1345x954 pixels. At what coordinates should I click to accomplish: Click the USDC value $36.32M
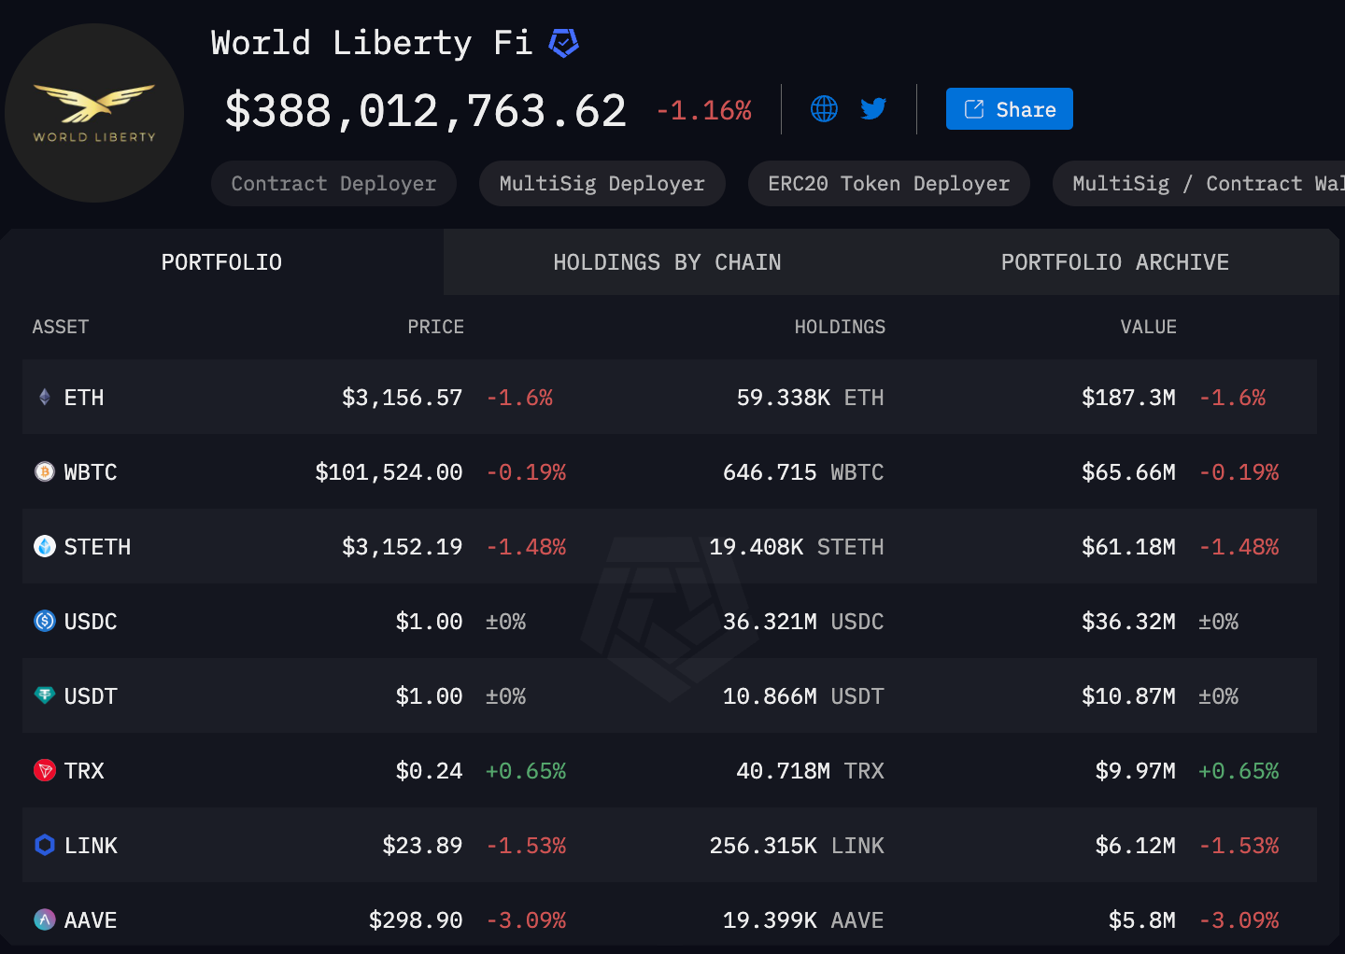(x=1128, y=622)
